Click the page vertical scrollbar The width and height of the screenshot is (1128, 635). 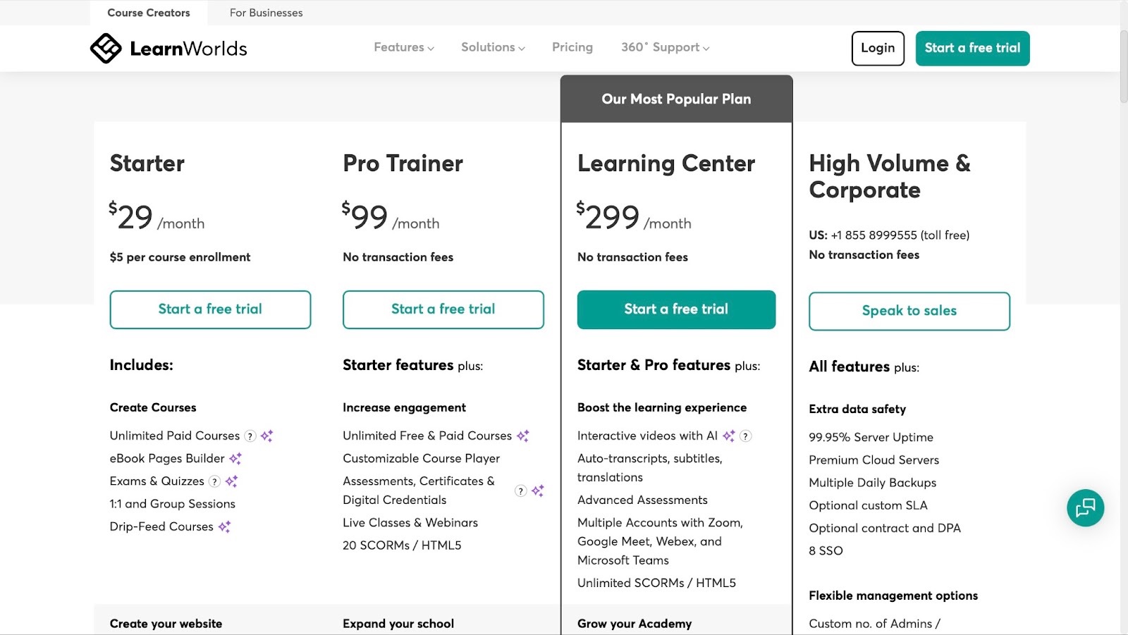pyautogui.click(x=1123, y=317)
